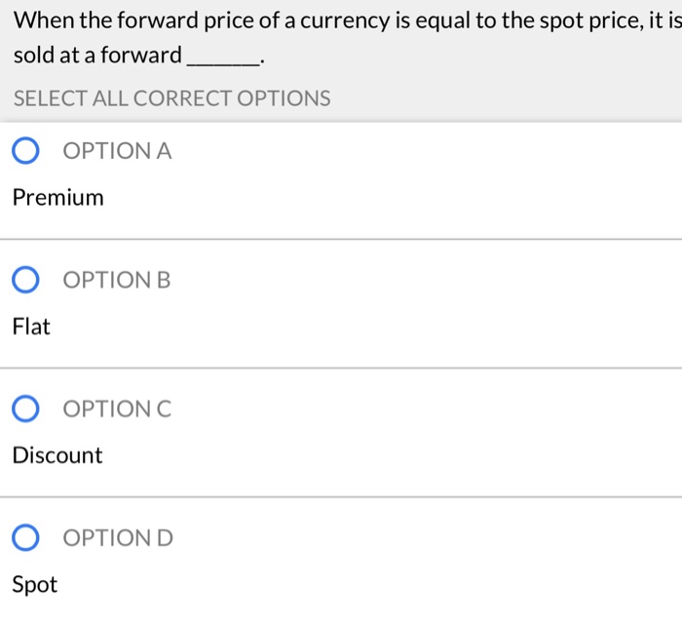Select the 'Discount' answer text
The image size is (682, 623).
[57, 455]
